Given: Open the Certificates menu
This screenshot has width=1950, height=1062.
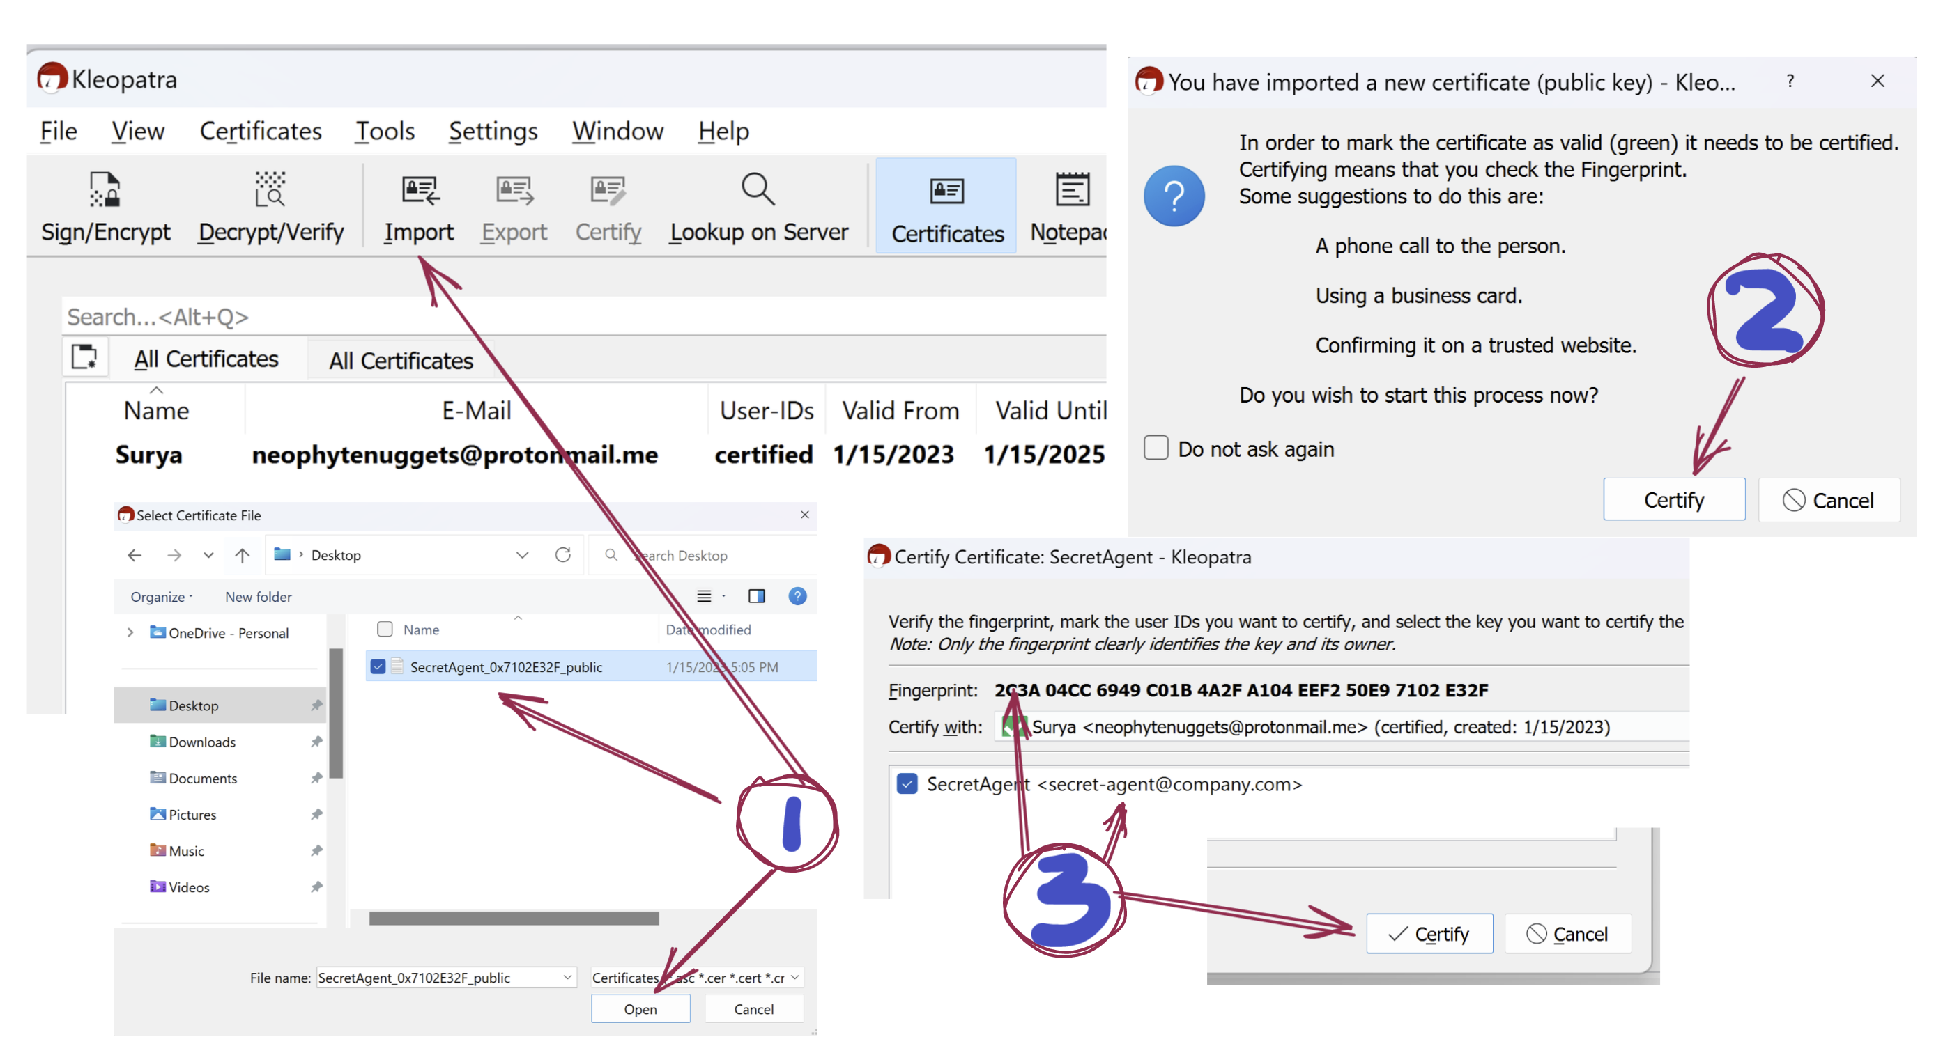Looking at the screenshot, I should (261, 131).
